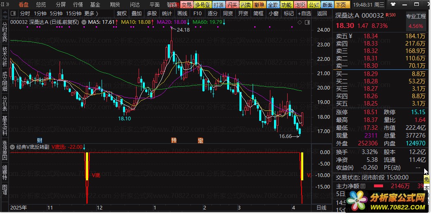
Task: Open 维赛特 side tab
Action: coord(5,173)
